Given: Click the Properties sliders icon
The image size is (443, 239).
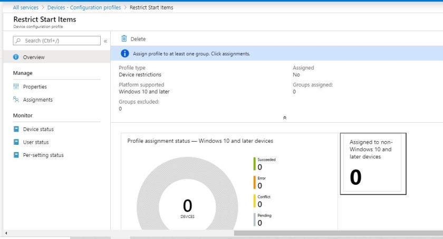Looking at the screenshot, I should coord(16,87).
